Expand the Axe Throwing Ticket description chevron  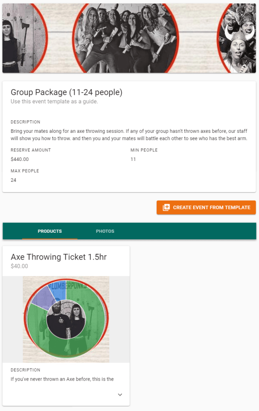[x=120, y=395]
